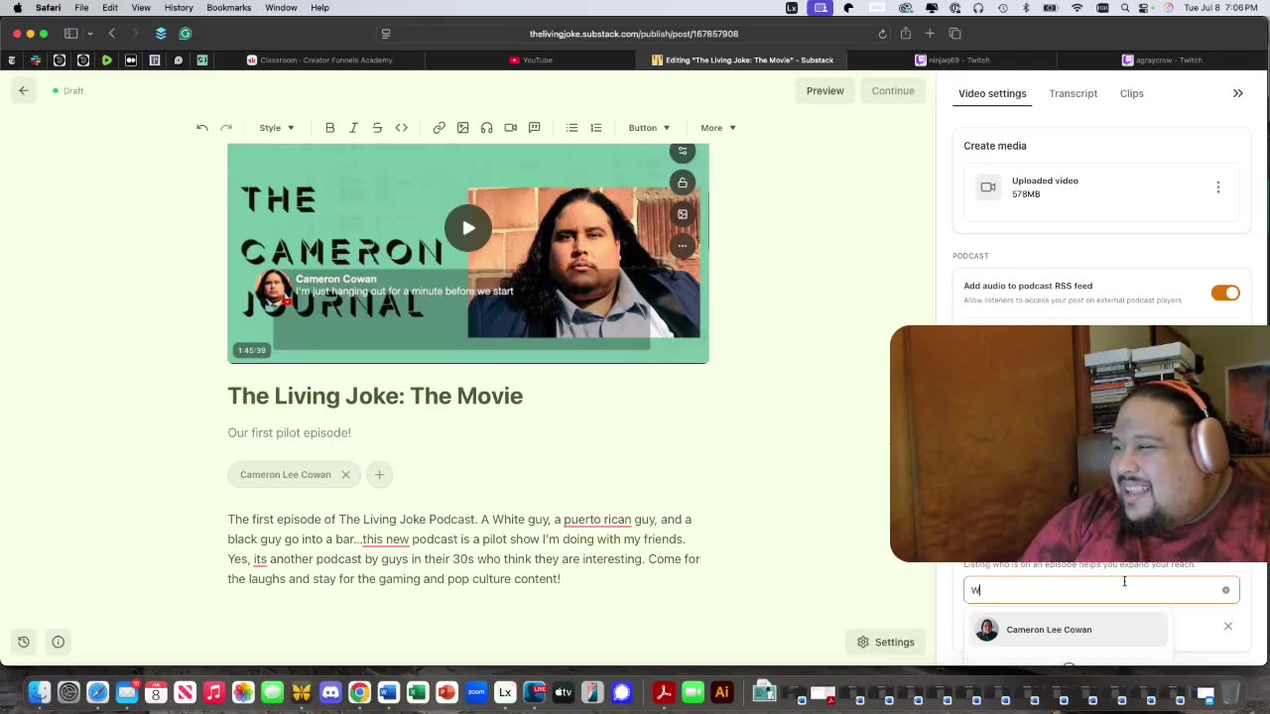Apply strikethrough formatting
The image size is (1270, 714).
(x=377, y=128)
